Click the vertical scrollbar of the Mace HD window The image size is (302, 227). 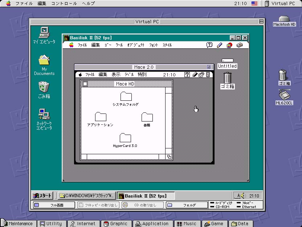click(x=168, y=121)
